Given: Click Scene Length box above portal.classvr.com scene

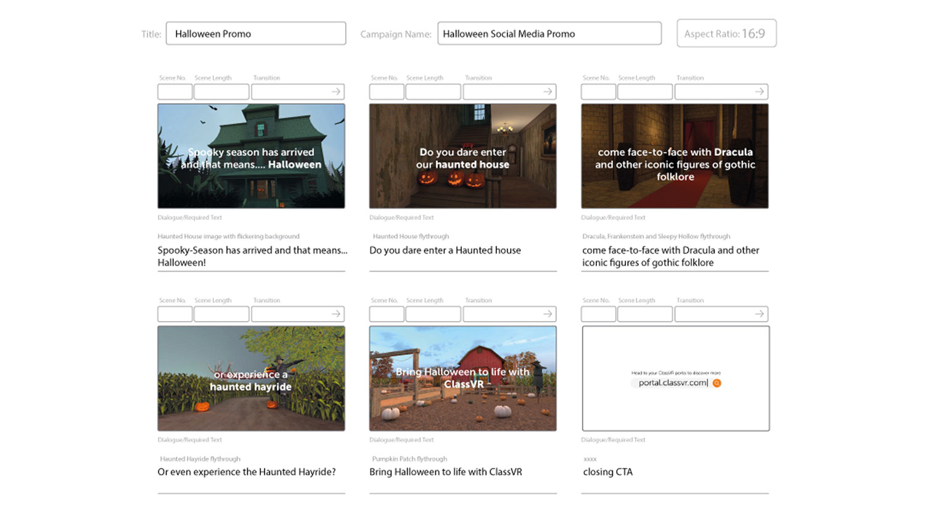Looking at the screenshot, I should point(645,314).
